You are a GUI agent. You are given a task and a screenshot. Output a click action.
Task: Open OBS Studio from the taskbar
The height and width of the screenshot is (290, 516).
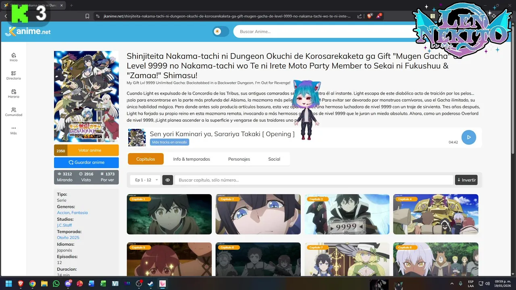pos(139,284)
